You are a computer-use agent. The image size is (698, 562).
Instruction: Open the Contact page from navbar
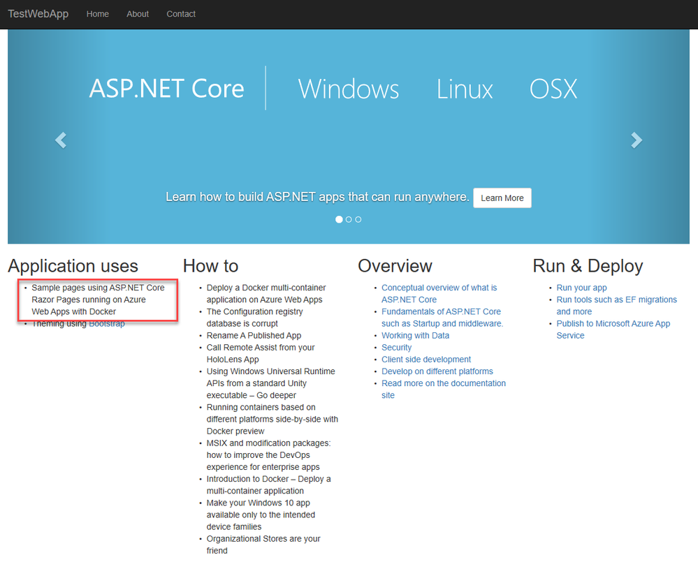(x=181, y=14)
